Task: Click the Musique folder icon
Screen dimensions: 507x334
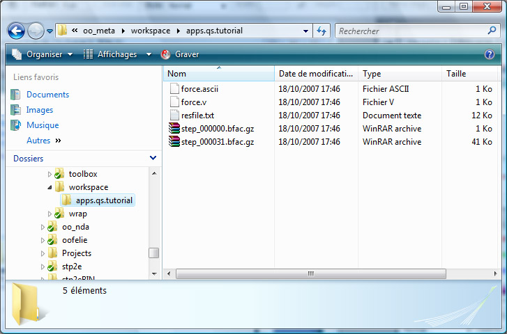Action: (15, 125)
